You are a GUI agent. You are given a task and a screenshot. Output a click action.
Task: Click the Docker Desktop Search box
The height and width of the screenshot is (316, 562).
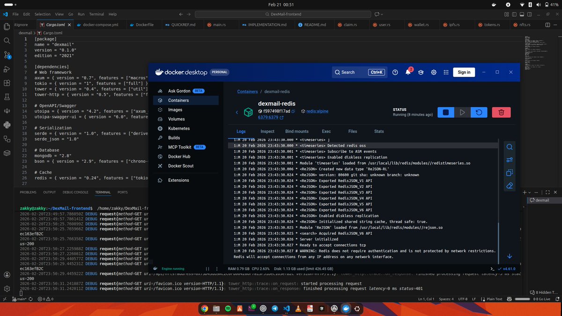(x=359, y=72)
